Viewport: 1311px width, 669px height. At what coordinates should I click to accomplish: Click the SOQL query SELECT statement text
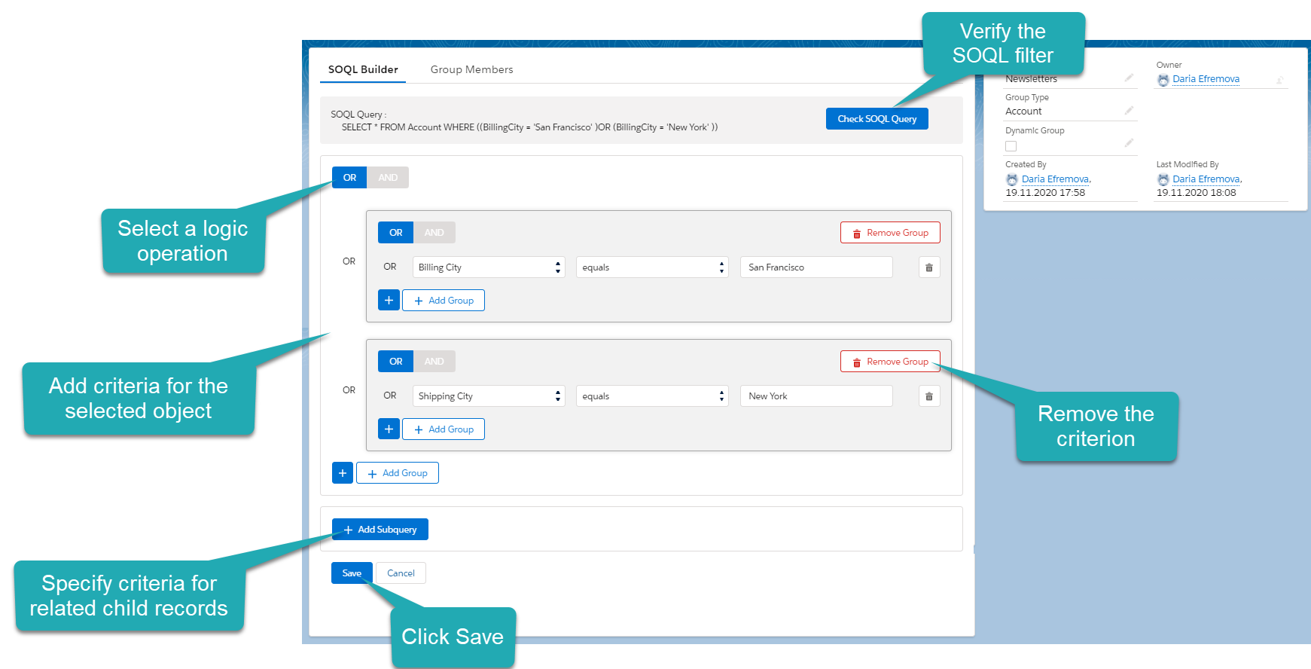(x=529, y=127)
